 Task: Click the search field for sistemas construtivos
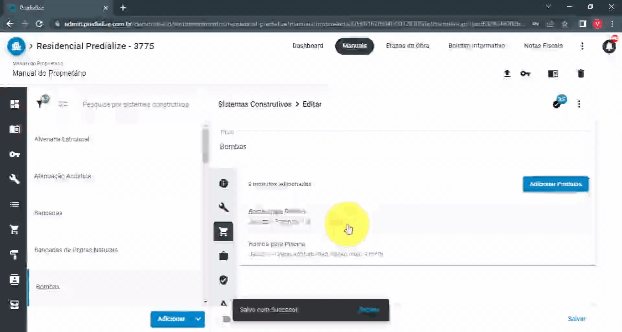point(135,104)
